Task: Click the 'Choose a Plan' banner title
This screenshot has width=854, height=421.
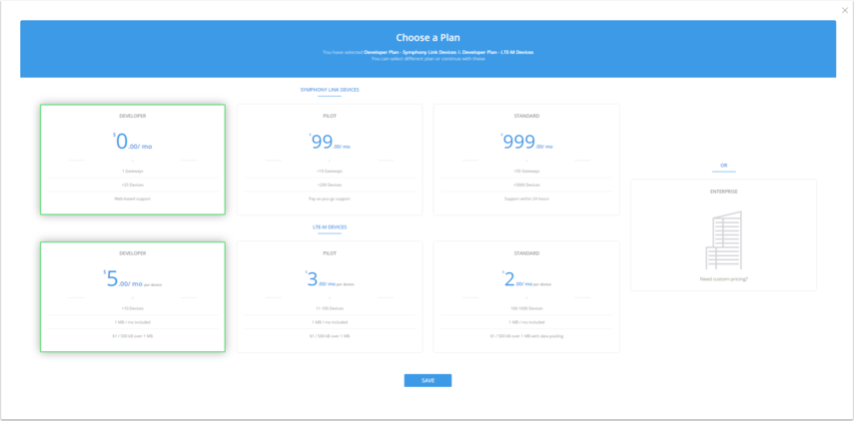Action: coord(427,38)
